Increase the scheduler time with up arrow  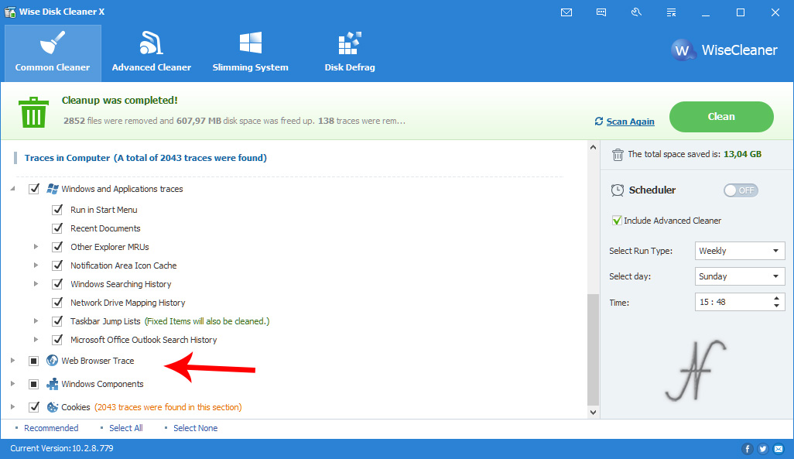(x=776, y=299)
